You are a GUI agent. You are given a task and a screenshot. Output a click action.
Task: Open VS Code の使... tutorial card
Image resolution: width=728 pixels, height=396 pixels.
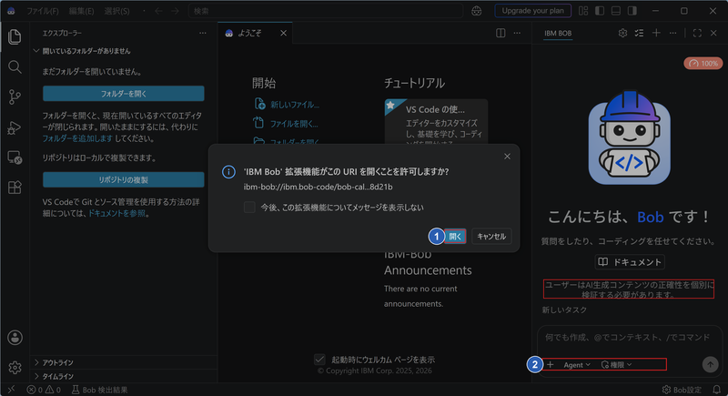[x=436, y=121]
